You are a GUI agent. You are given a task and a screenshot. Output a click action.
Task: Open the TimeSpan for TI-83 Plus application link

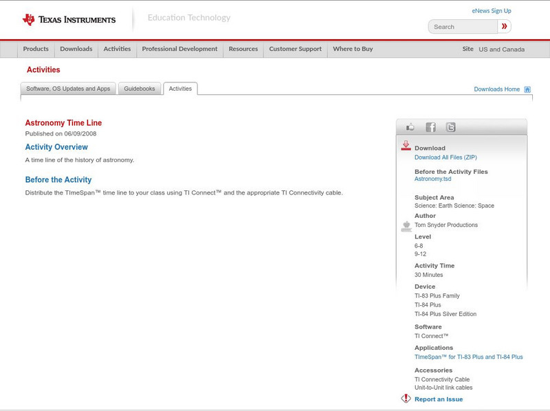tap(468, 357)
